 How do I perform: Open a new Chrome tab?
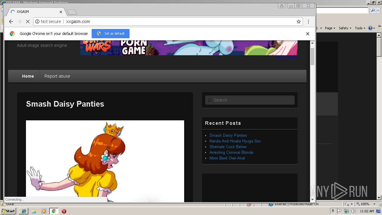pos(72,12)
